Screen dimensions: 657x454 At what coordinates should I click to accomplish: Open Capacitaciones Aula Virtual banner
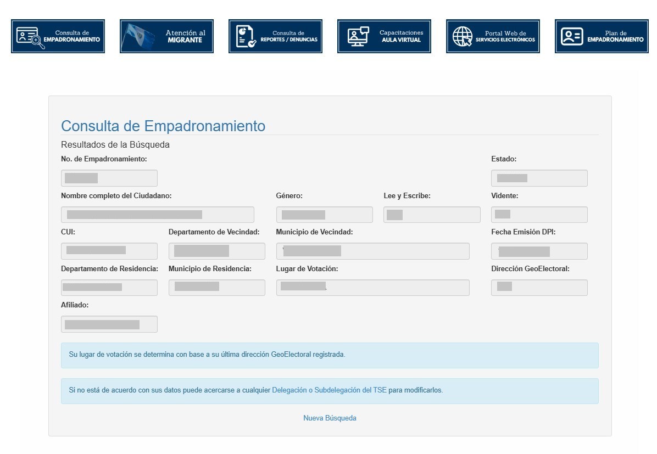384,36
